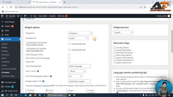Bookmark this page with the star icon
The width and height of the screenshot is (173, 97).
(145, 7)
